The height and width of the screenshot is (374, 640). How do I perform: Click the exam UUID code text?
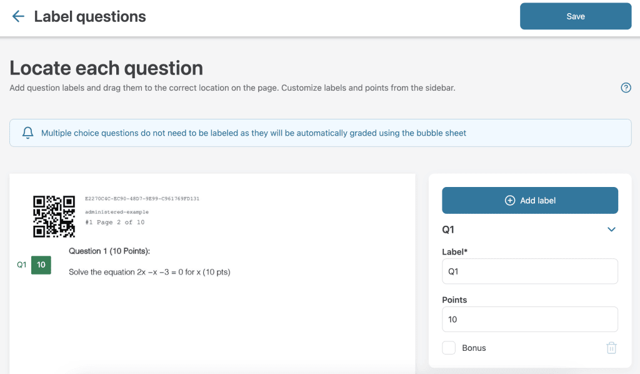click(x=142, y=199)
